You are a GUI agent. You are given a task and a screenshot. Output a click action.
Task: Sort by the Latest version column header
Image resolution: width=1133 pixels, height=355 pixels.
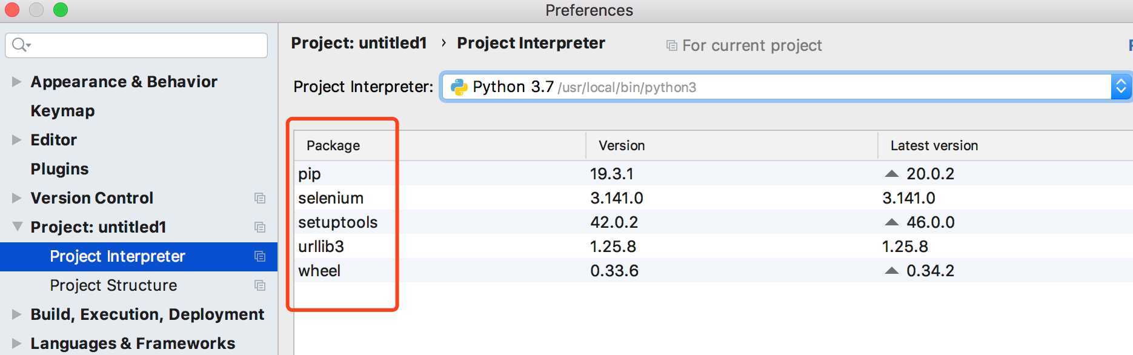[x=1006, y=145]
